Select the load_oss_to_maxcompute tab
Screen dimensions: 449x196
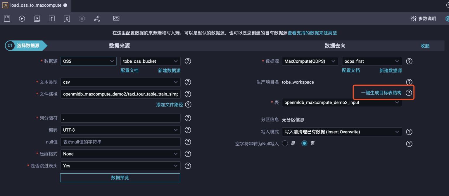click(x=35, y=5)
